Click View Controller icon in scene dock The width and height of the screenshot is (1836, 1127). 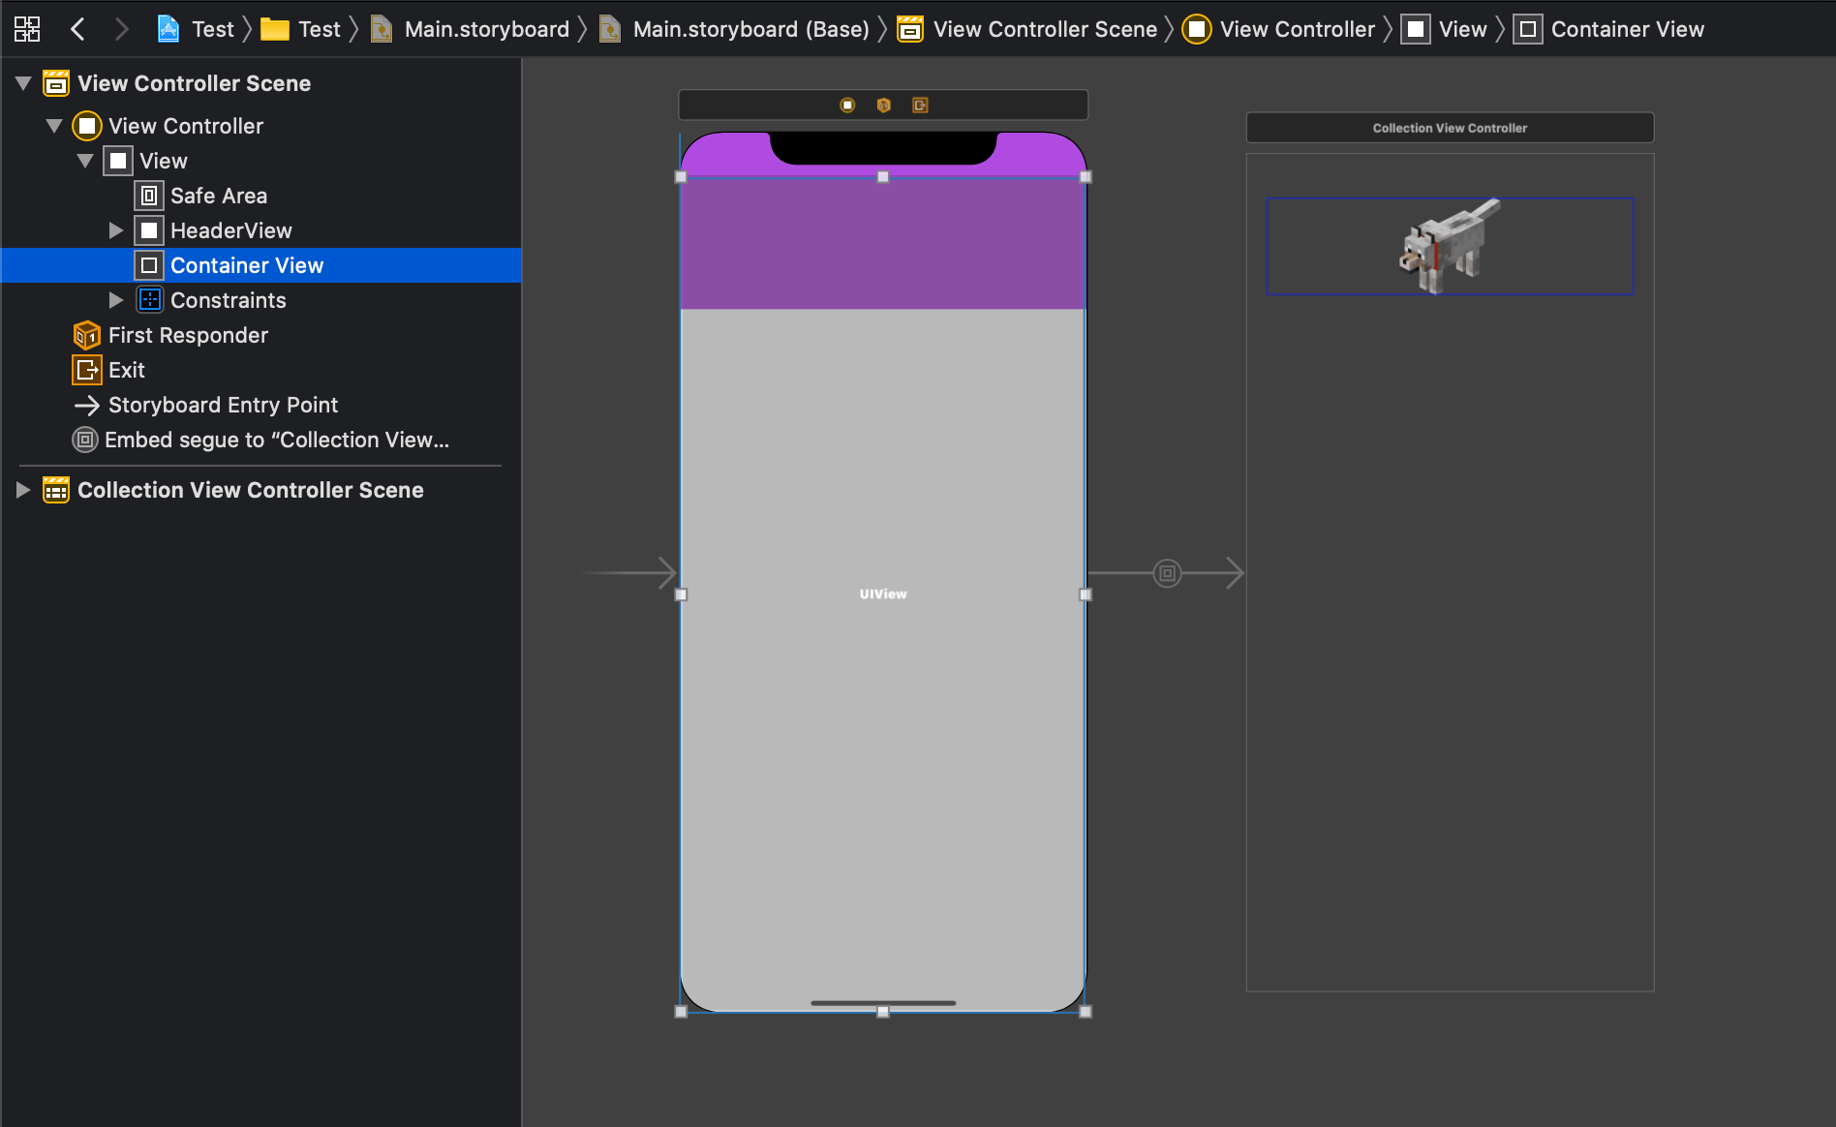coord(847,105)
